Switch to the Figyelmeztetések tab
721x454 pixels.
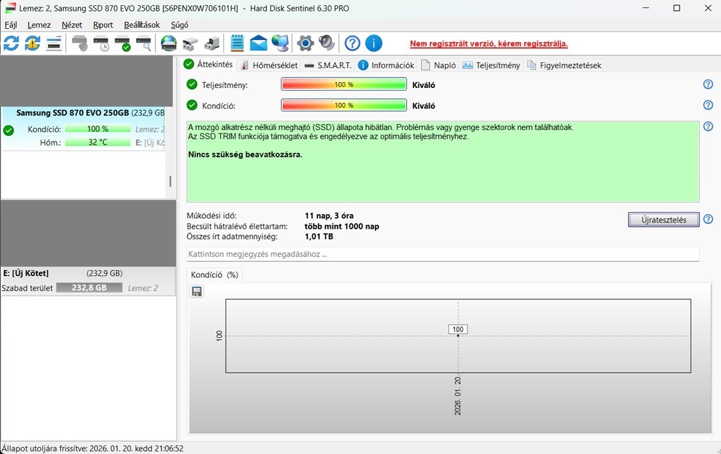(564, 65)
